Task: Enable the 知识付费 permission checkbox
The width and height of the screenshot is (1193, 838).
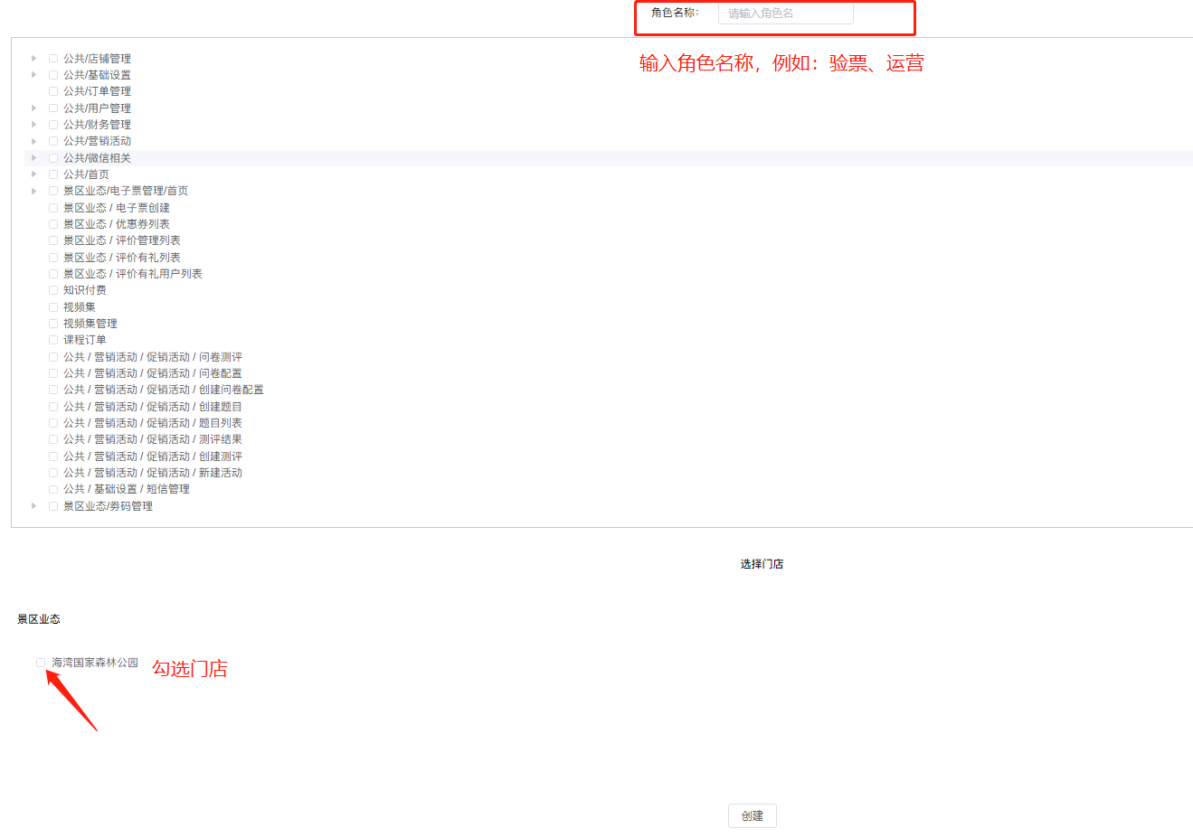Action: 52,289
